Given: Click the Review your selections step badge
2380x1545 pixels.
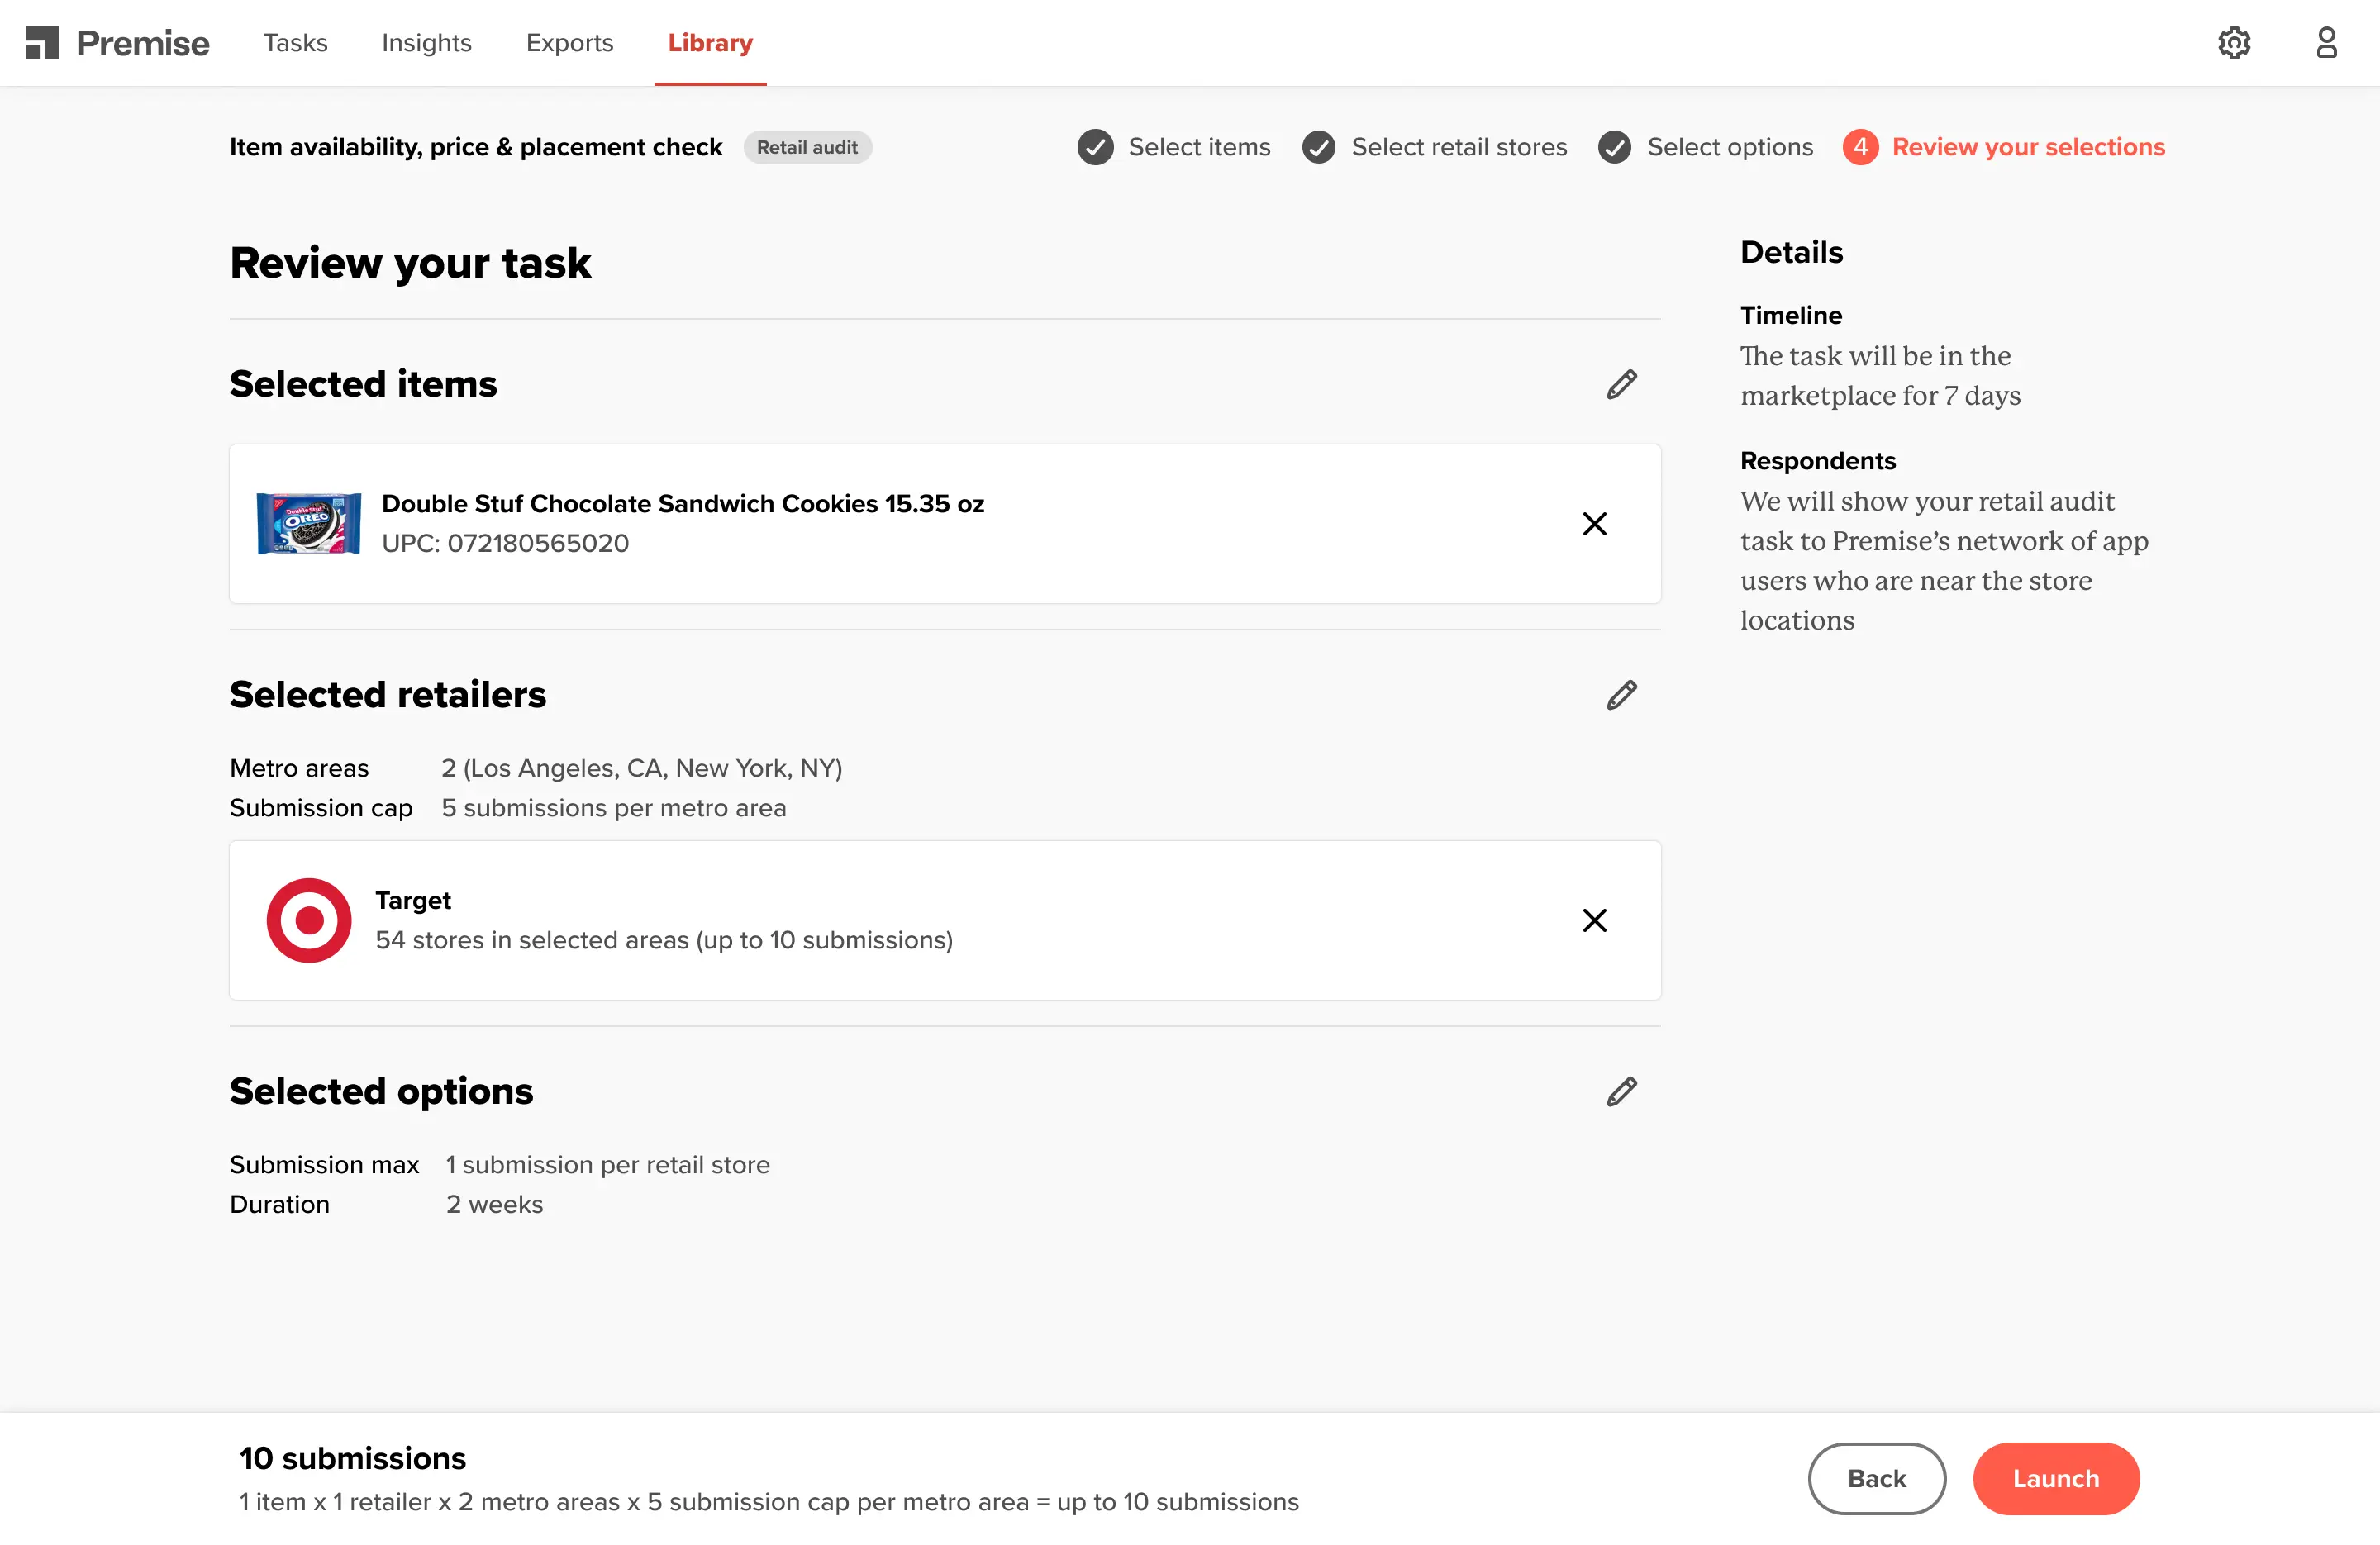Looking at the screenshot, I should pos(1861,146).
